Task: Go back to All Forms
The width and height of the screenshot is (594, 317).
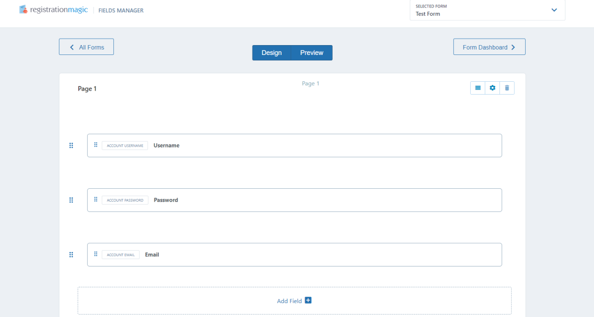Action: (x=87, y=47)
